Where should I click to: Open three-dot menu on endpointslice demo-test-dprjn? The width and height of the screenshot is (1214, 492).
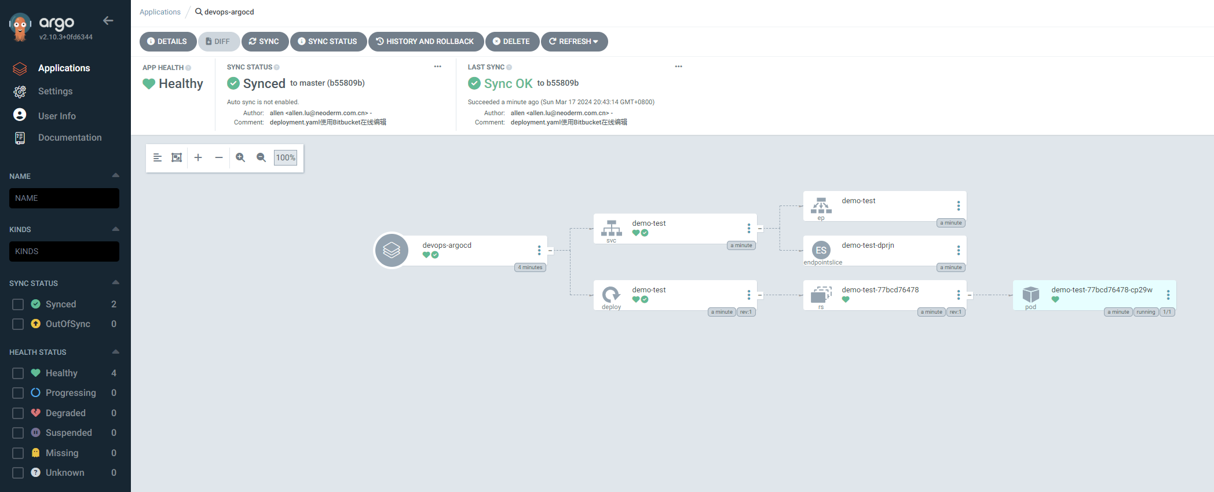tap(958, 250)
